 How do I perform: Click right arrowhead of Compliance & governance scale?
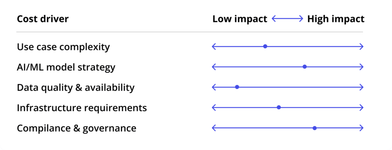(x=361, y=128)
